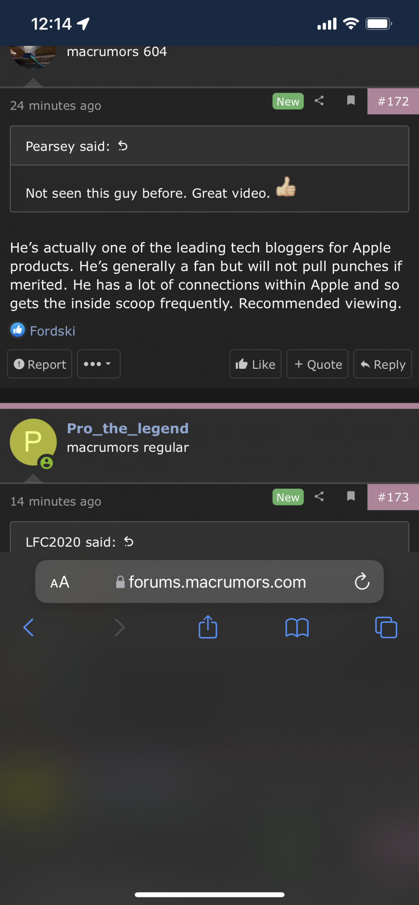Jump to LFC2020's quoted post arrow

[129, 541]
